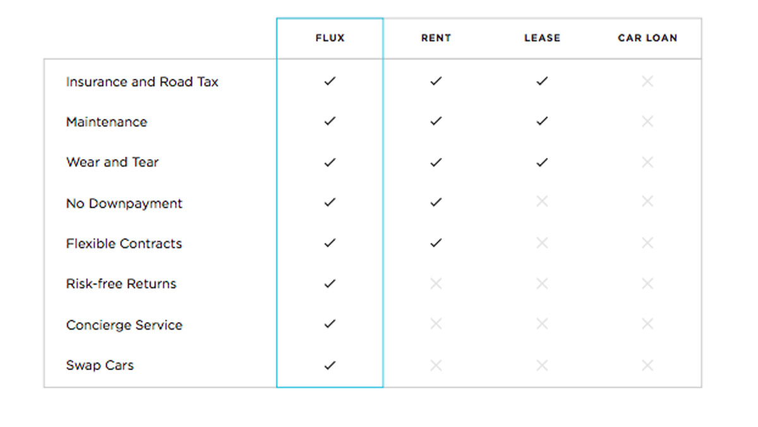Click the Risk-free Returns feature label

(121, 284)
